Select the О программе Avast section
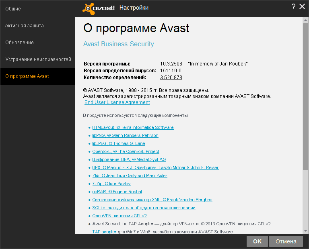309x249 pixels. (x=38, y=76)
